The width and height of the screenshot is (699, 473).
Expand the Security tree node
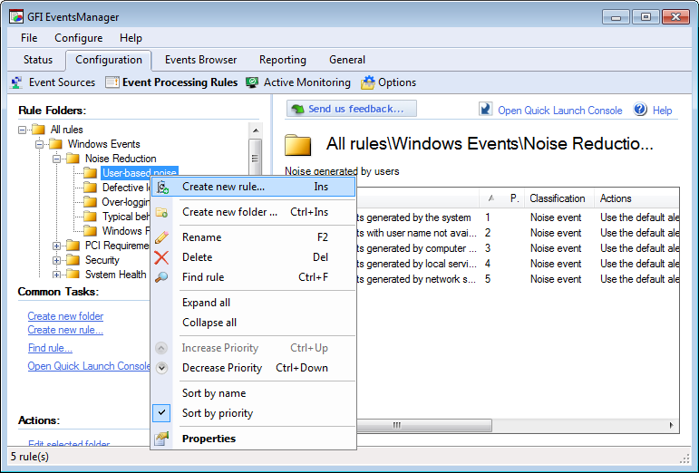(56, 260)
